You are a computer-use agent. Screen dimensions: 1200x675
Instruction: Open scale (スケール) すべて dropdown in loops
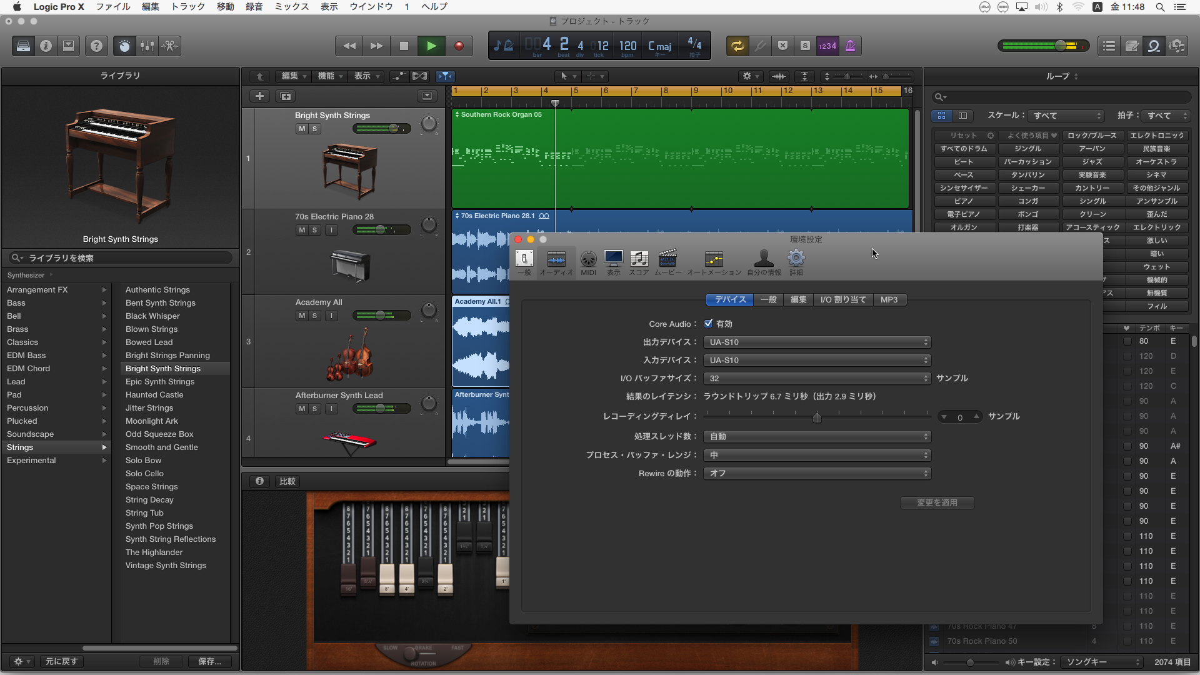click(1066, 116)
